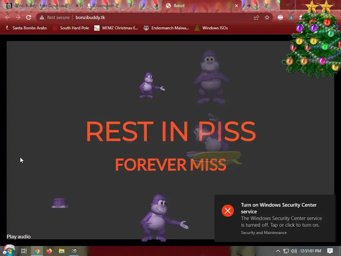Open the Windows Start button
The image size is (341, 256).
[9, 251]
